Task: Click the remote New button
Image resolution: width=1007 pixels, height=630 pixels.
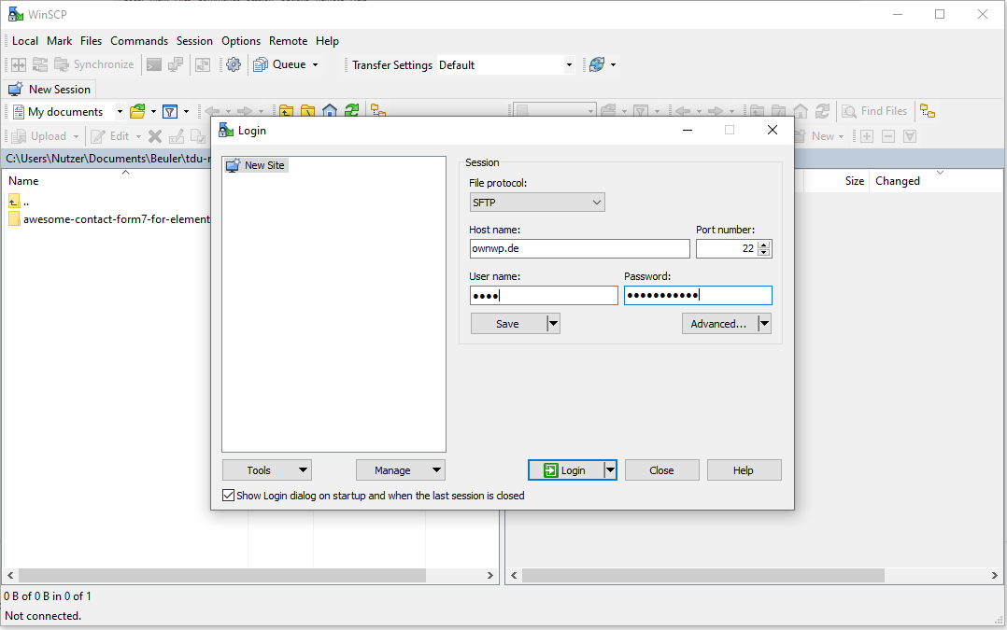Action: 820,136
